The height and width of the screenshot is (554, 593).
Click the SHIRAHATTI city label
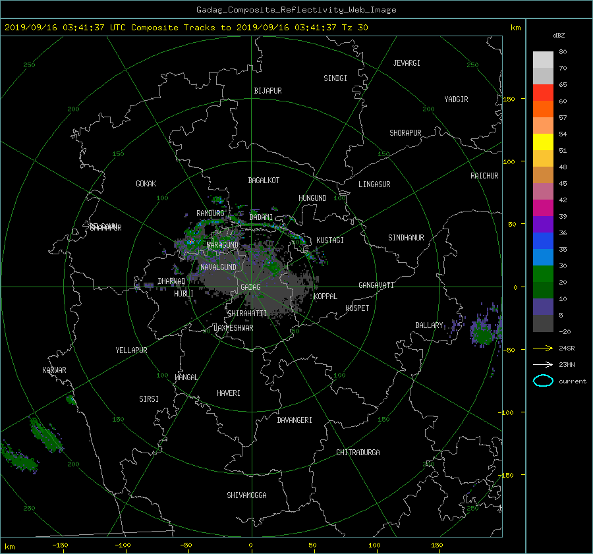pos(247,314)
